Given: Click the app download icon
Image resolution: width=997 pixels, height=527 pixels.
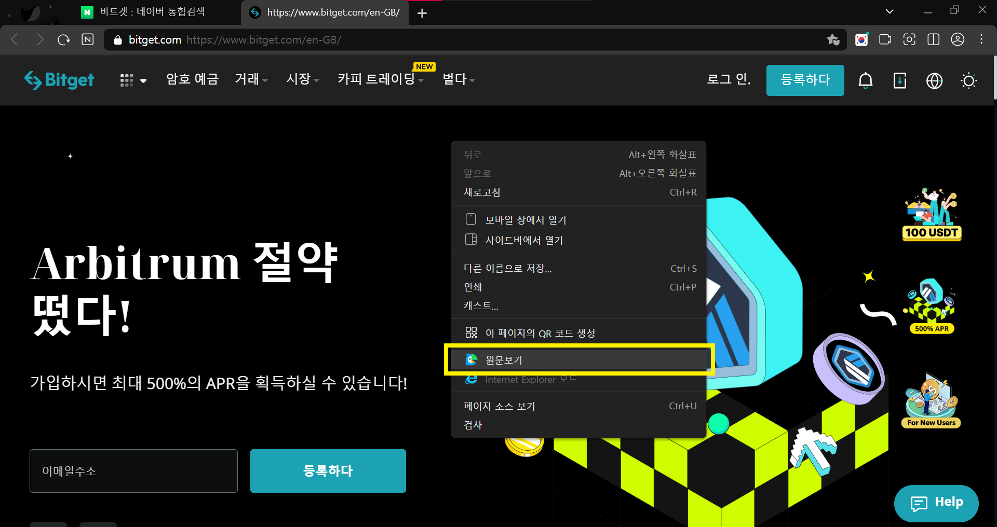Looking at the screenshot, I should (899, 80).
